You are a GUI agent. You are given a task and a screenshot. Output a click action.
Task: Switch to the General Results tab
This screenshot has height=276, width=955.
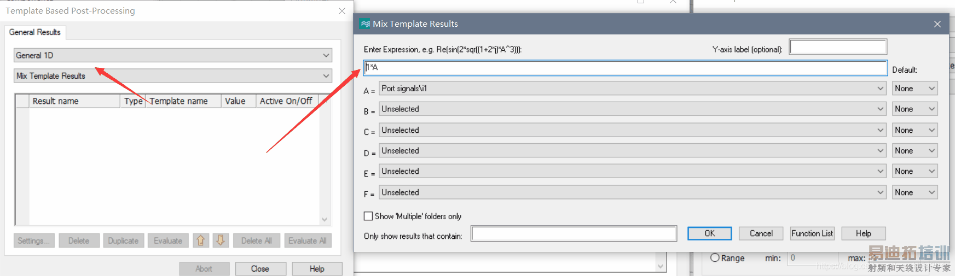pos(35,32)
